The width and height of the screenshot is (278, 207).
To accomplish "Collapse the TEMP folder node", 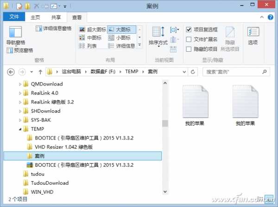I will [20, 129].
